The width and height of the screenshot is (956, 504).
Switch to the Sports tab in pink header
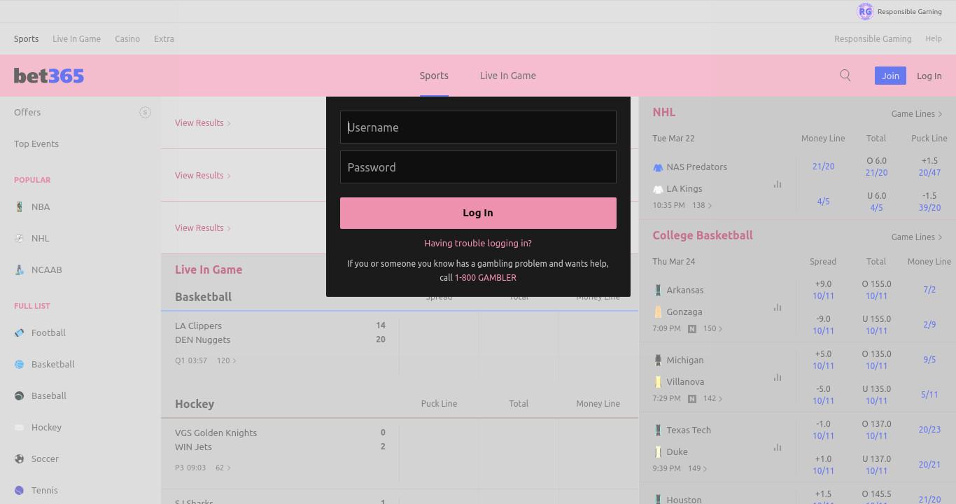[x=434, y=76]
